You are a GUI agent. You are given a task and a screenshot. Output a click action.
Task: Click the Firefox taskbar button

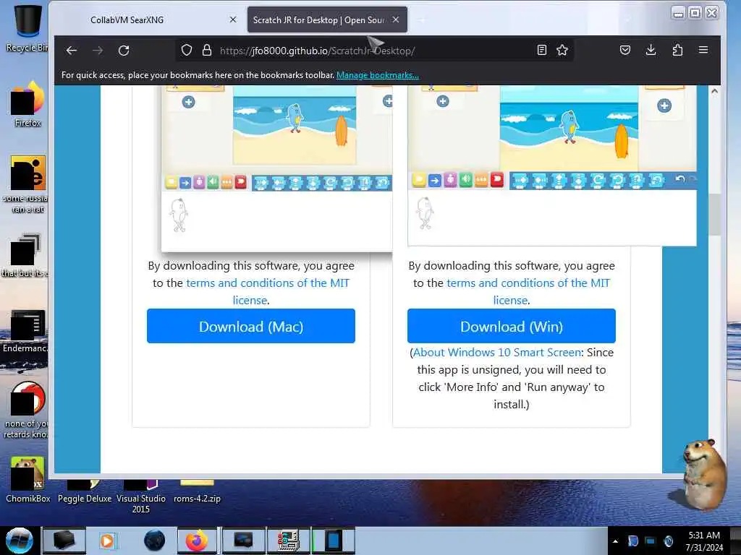197,541
